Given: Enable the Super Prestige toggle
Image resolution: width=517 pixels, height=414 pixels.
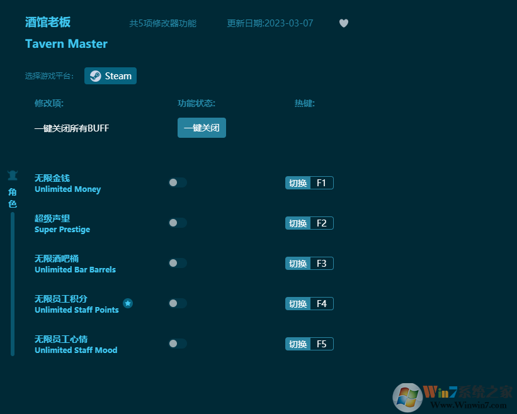Looking at the screenshot, I should point(178,223).
